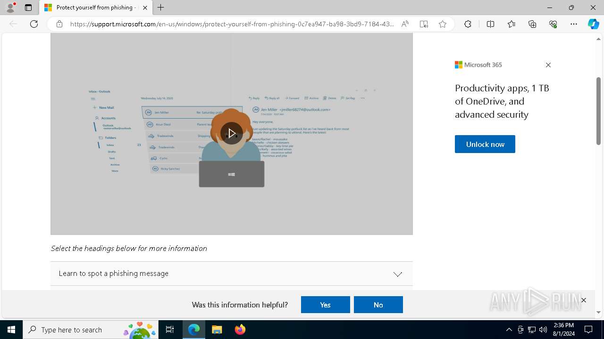Open Collections panel
Viewport: 604px width, 339px height.
[x=532, y=24]
